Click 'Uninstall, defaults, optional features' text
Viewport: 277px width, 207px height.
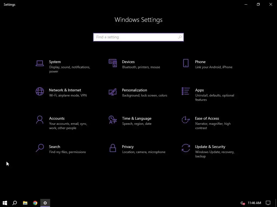pos(215,98)
